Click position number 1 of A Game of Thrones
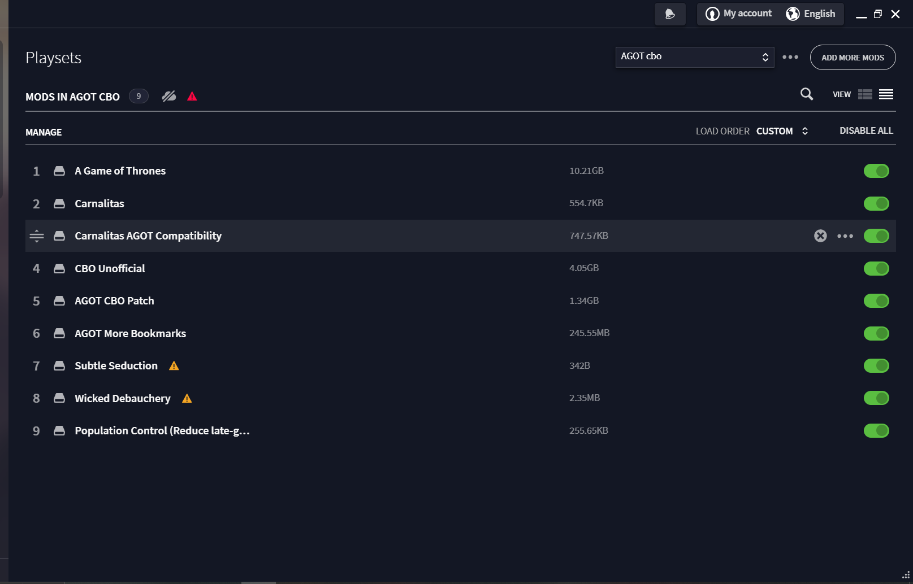 tap(36, 171)
